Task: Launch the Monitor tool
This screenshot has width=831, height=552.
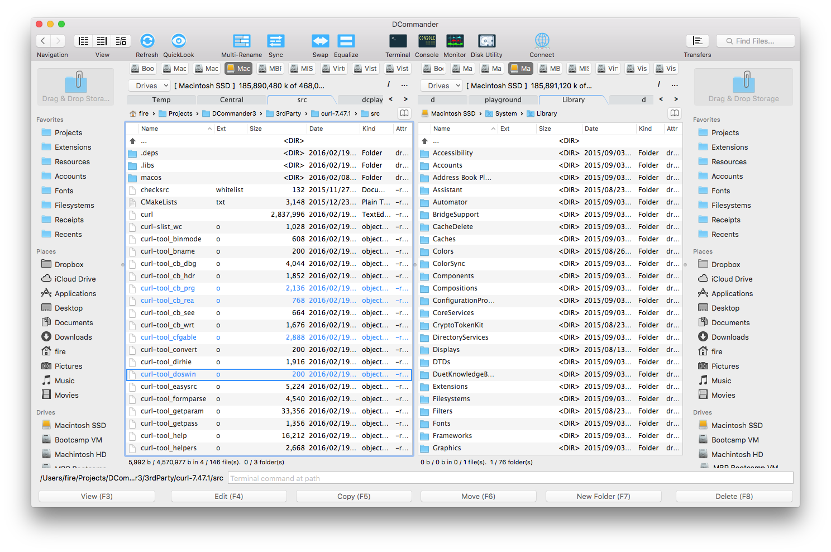Action: pyautogui.click(x=455, y=41)
